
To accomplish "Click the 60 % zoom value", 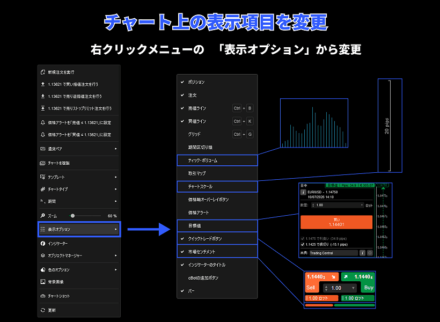I will pos(112,216).
